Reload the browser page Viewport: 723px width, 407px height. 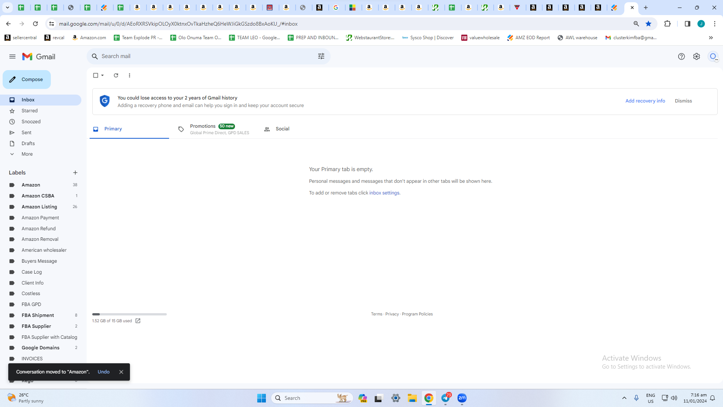tap(35, 24)
